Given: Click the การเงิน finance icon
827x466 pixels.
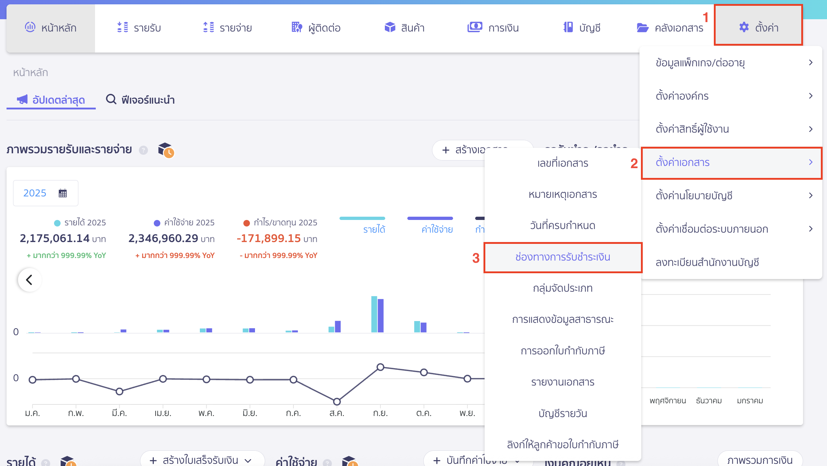Looking at the screenshot, I should (474, 27).
